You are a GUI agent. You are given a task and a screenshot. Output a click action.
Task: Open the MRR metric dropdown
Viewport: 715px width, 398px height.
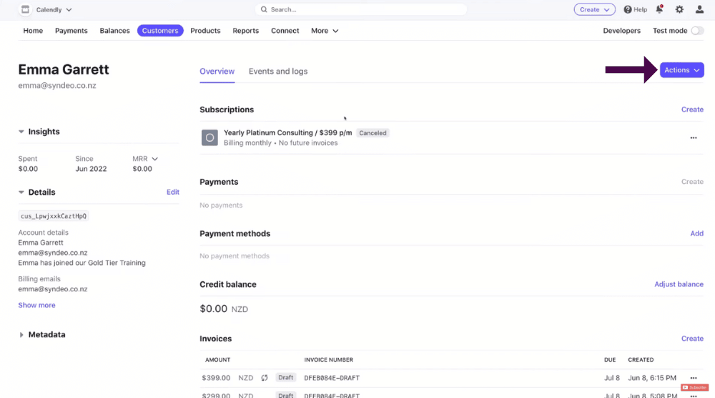click(x=145, y=159)
